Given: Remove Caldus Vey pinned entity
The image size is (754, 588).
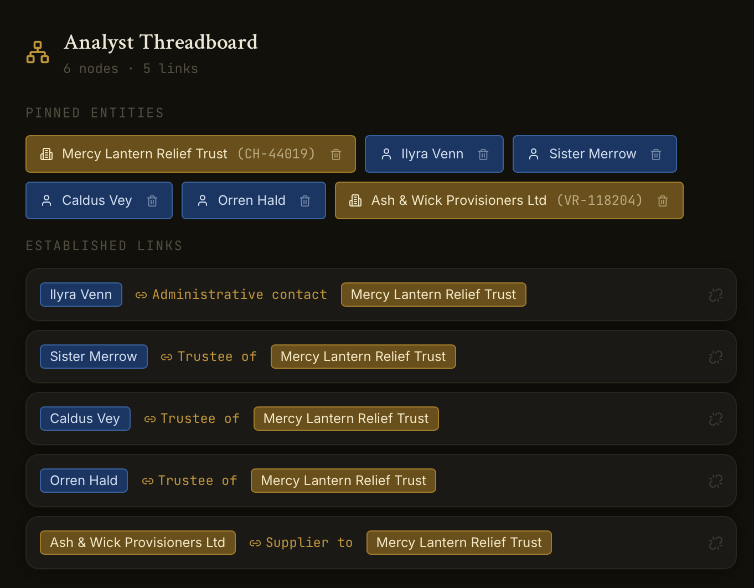Looking at the screenshot, I should tap(152, 201).
